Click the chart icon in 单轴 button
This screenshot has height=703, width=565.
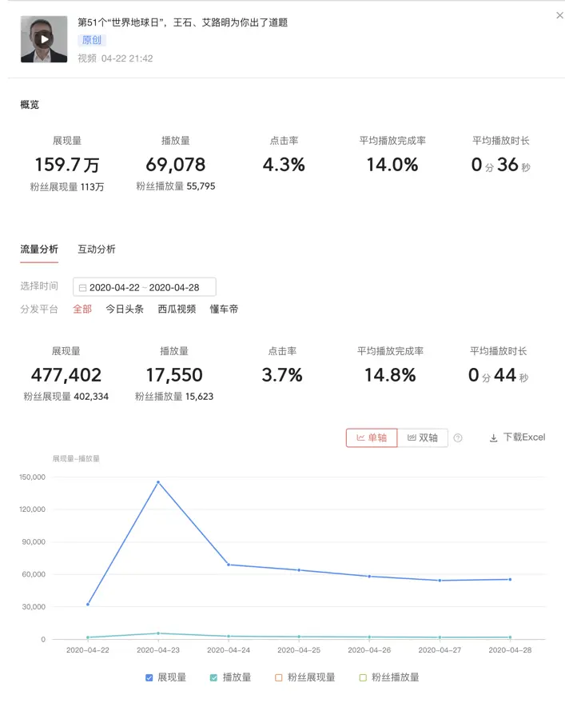coord(360,437)
